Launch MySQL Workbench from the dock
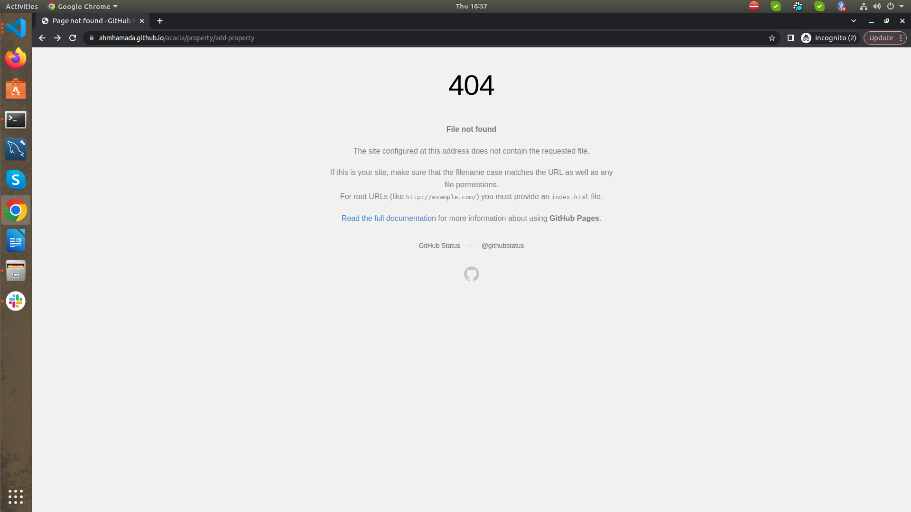Viewport: 911px width, 512px height. [16, 149]
